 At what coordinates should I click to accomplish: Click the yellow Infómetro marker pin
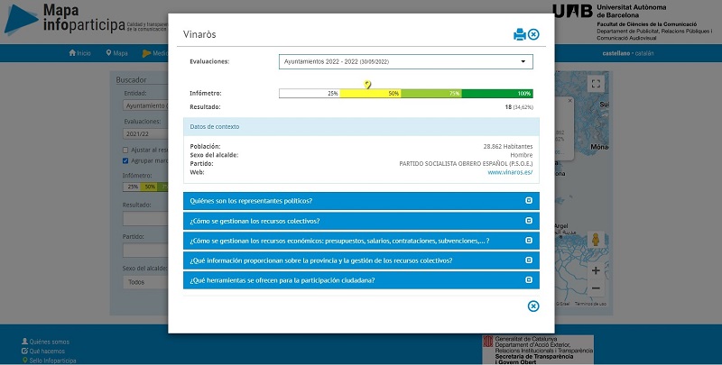(367, 85)
